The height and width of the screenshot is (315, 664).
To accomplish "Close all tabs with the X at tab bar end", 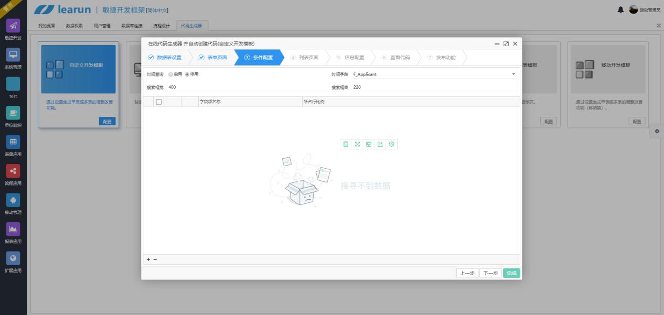I will click(x=659, y=25).
